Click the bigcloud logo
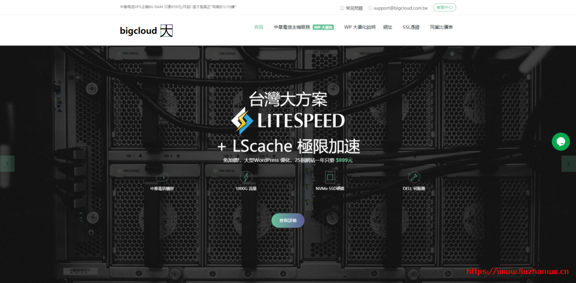The width and height of the screenshot is (576, 283). pyautogui.click(x=146, y=31)
